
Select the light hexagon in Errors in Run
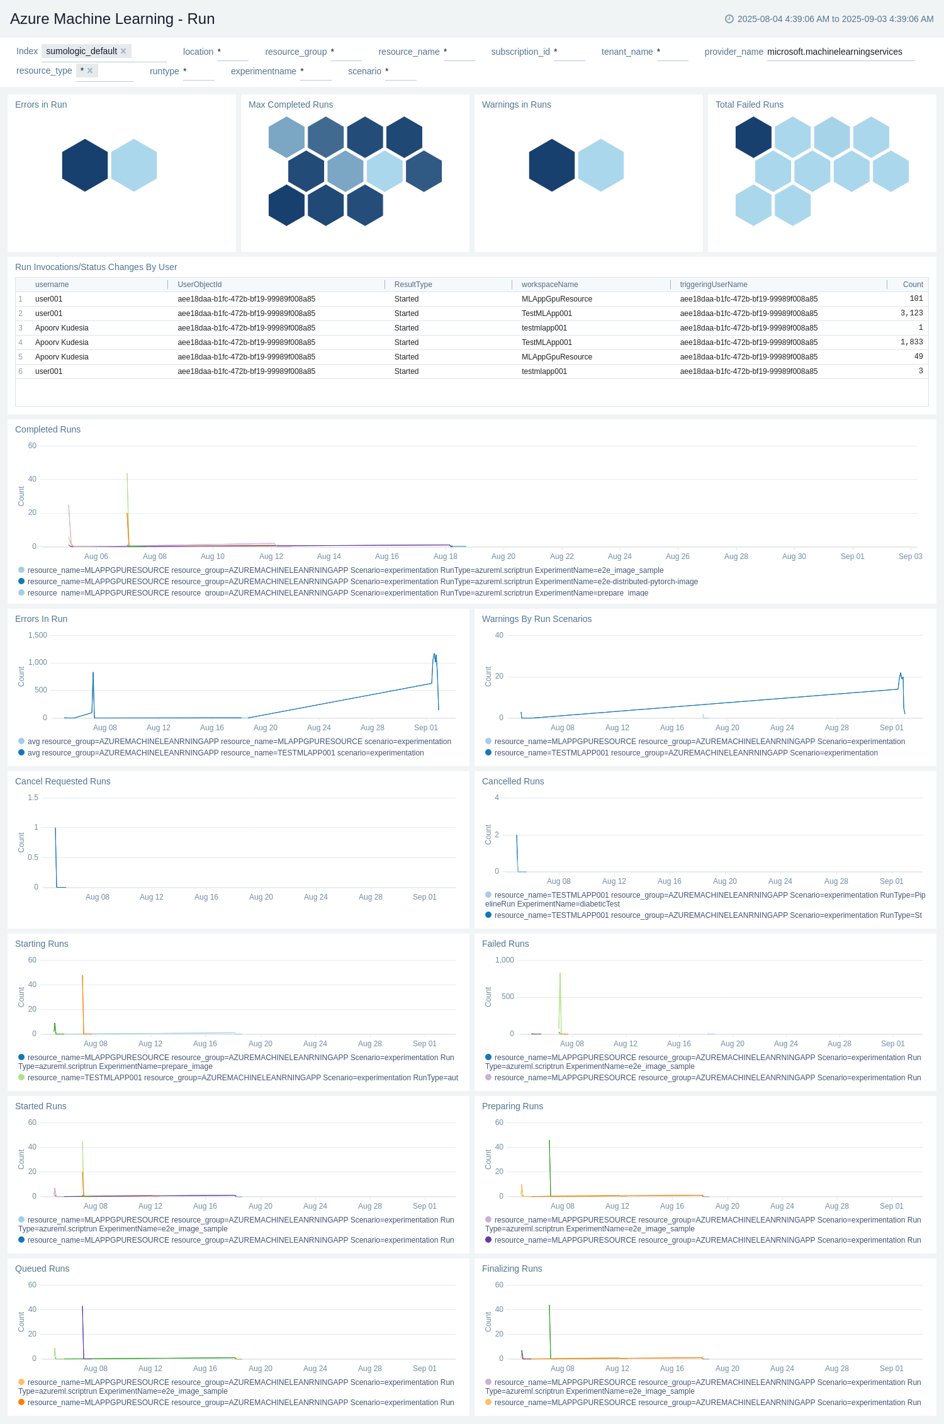click(x=134, y=165)
